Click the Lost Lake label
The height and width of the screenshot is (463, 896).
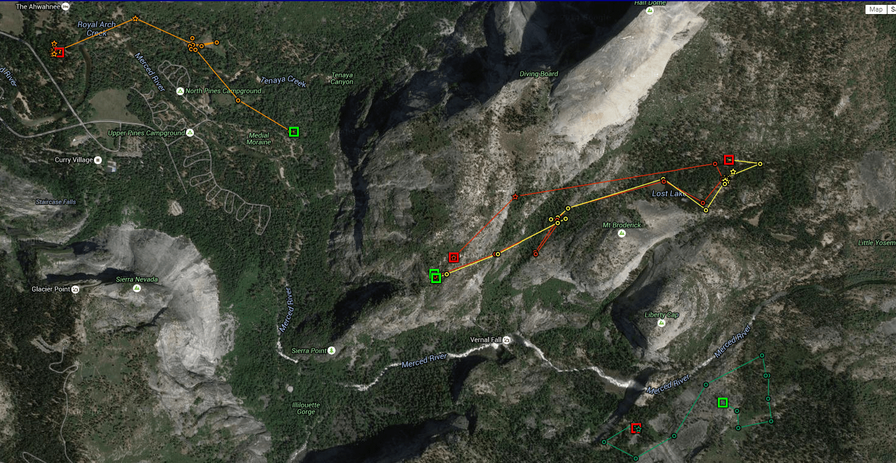point(669,193)
